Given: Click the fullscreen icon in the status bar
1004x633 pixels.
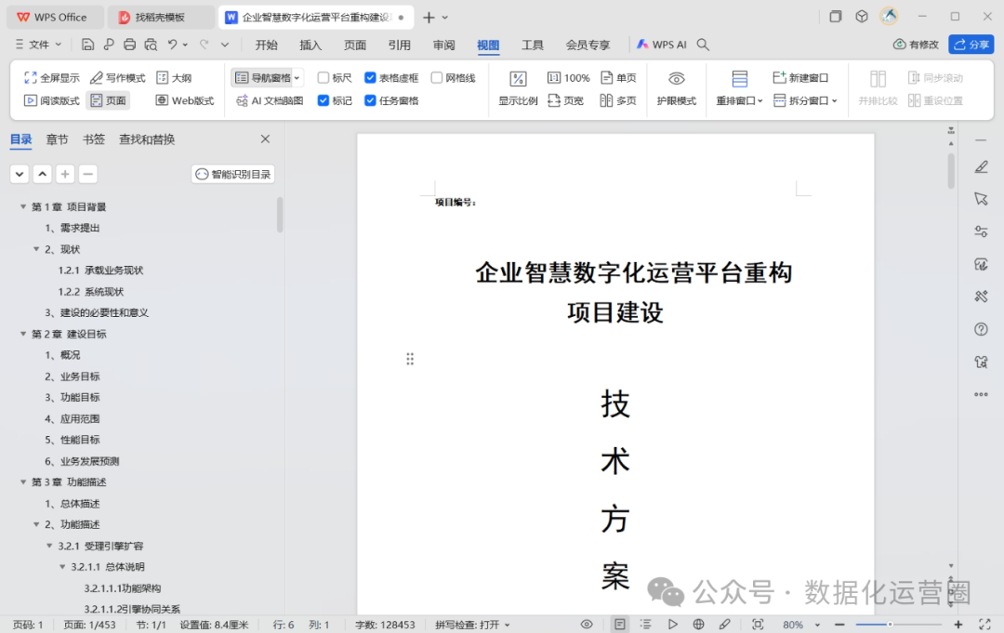Looking at the screenshot, I should coord(984,624).
